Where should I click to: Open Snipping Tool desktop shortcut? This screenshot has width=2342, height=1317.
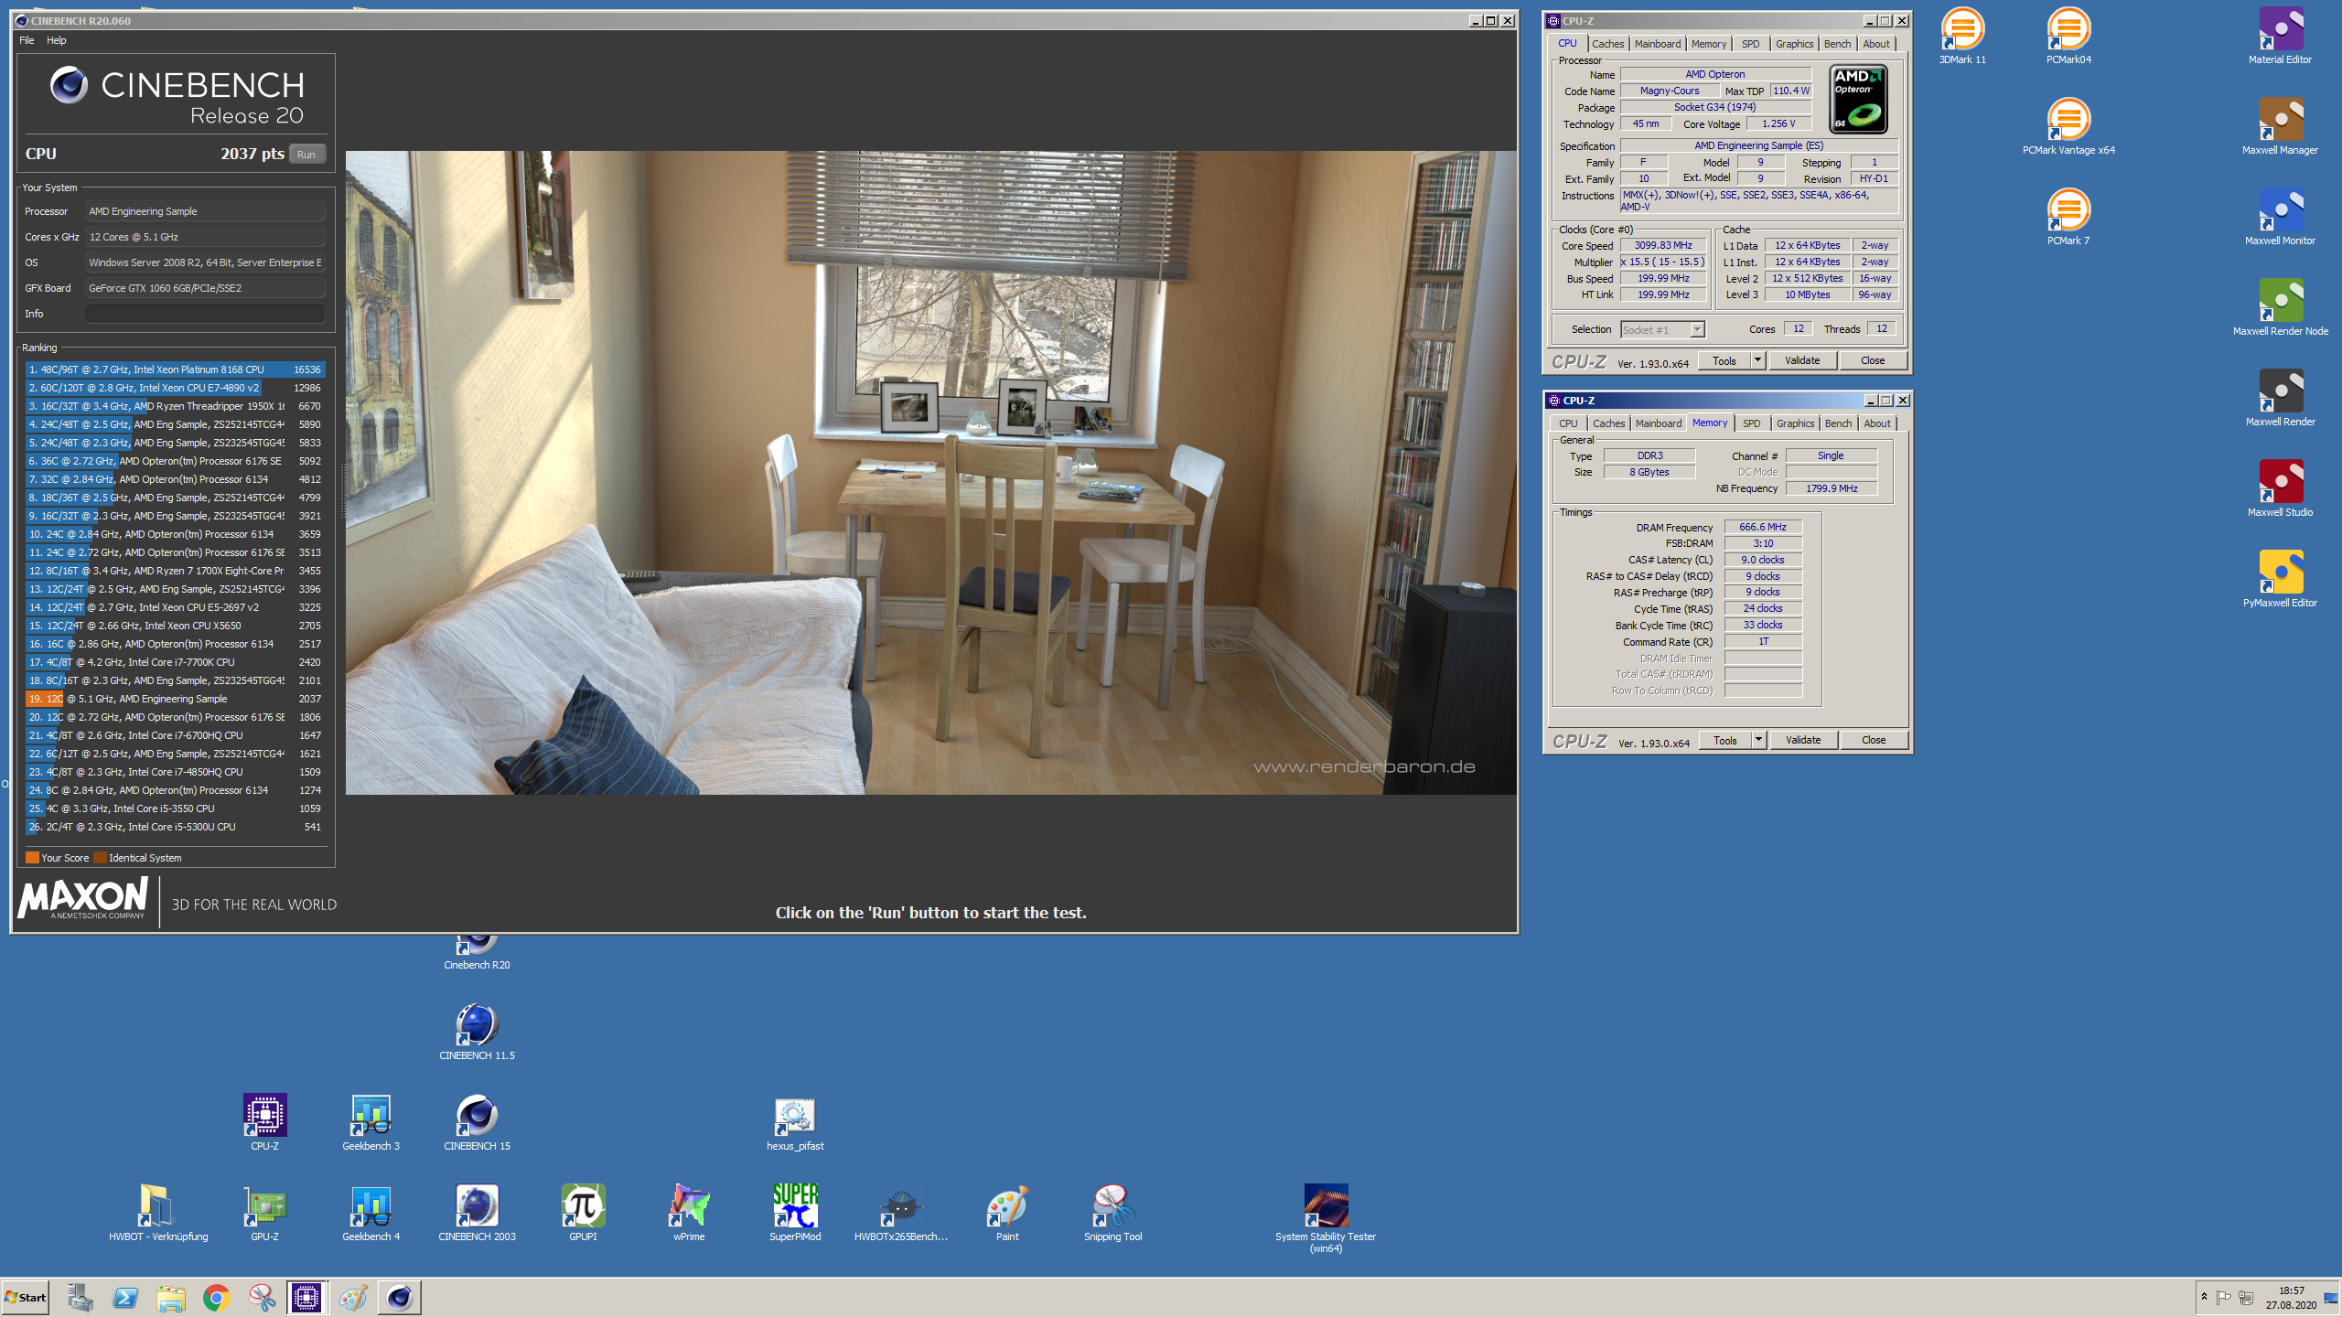click(x=1113, y=1213)
